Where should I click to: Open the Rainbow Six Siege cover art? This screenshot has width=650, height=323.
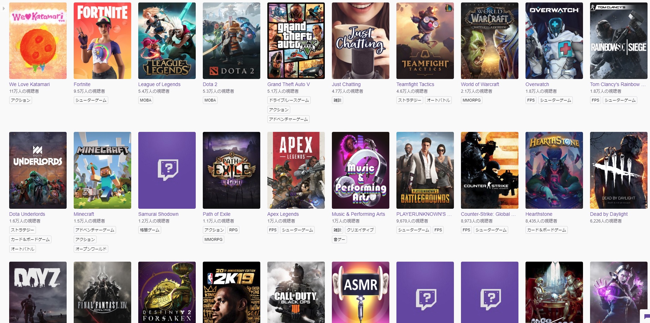(619, 41)
